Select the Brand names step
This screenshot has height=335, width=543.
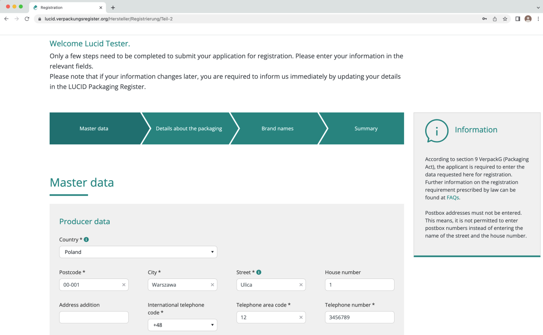tap(278, 128)
